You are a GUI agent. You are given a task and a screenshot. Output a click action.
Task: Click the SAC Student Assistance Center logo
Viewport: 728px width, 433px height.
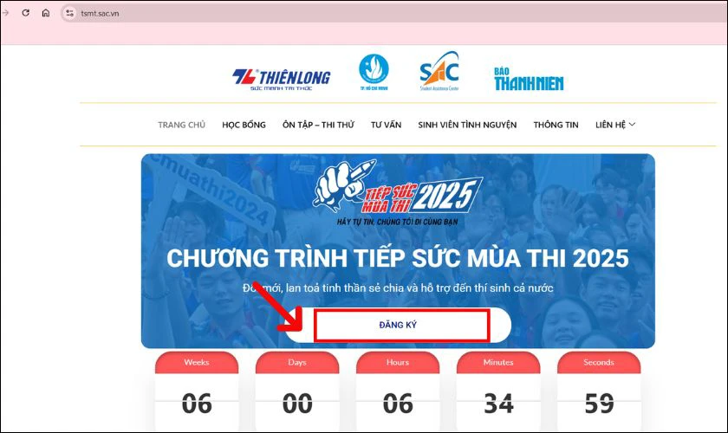[x=439, y=72]
